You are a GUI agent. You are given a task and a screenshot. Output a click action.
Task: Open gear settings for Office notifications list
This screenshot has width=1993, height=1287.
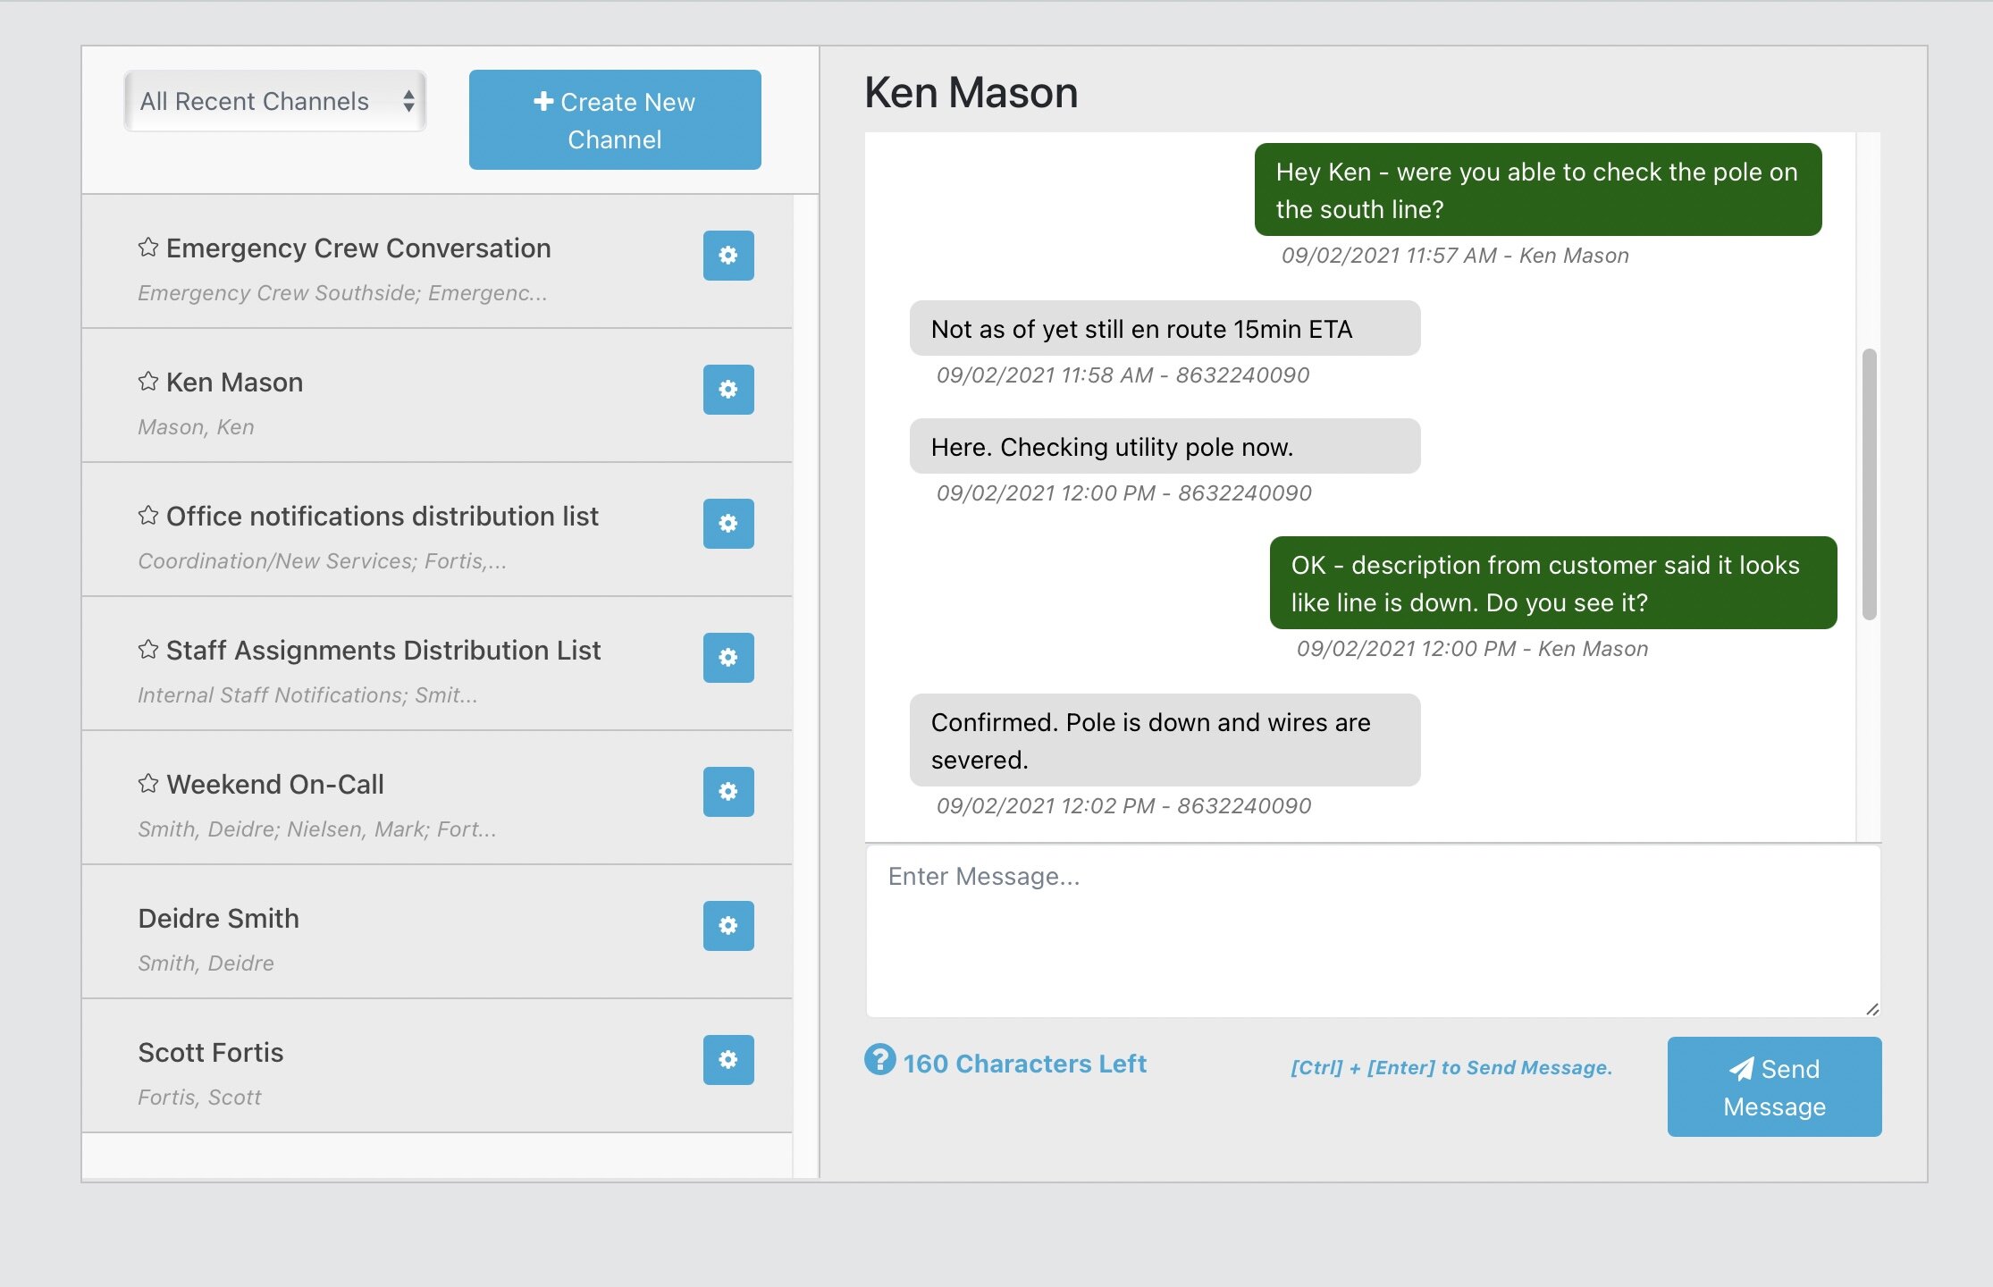(x=728, y=524)
